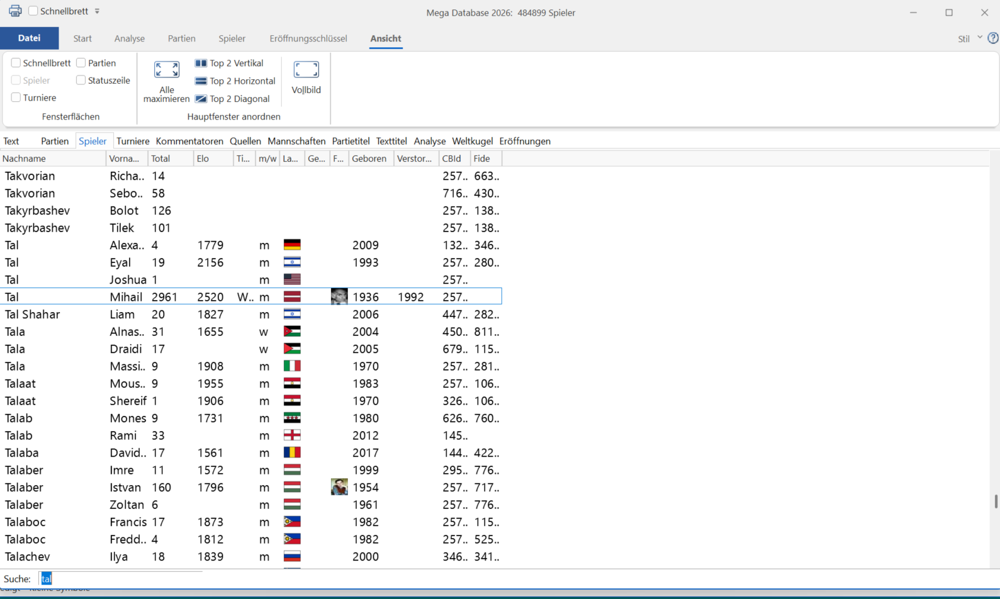The height and width of the screenshot is (599, 1000).
Task: Sort players by the Total column header
Action: [x=171, y=159]
